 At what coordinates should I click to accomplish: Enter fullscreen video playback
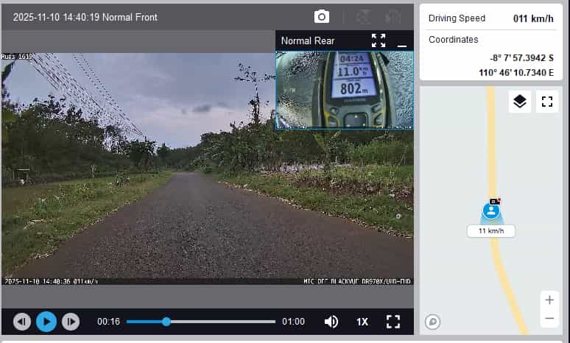point(393,322)
